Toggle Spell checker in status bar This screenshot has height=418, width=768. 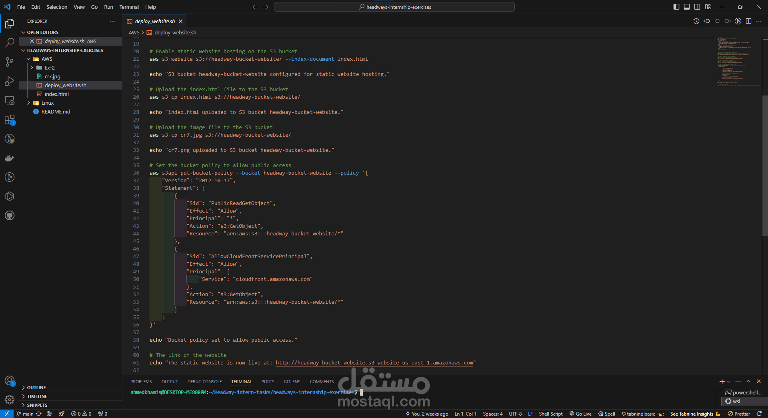[606, 414]
